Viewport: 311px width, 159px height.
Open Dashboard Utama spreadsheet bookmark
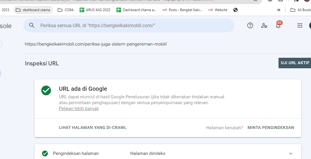136,10
